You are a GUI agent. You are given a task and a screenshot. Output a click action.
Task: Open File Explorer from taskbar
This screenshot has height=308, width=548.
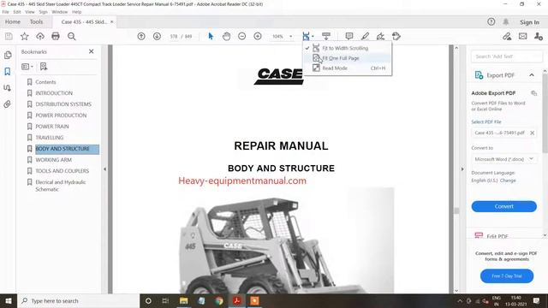click(183, 300)
